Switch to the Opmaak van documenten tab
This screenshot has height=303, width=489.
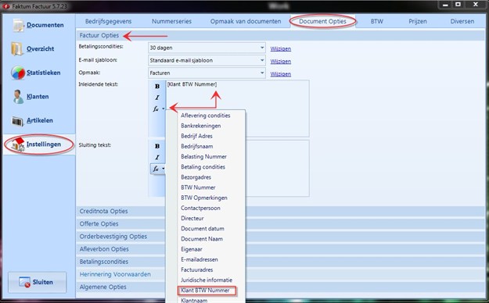[x=246, y=22]
